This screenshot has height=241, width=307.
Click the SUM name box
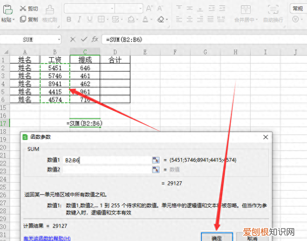pos(28,39)
